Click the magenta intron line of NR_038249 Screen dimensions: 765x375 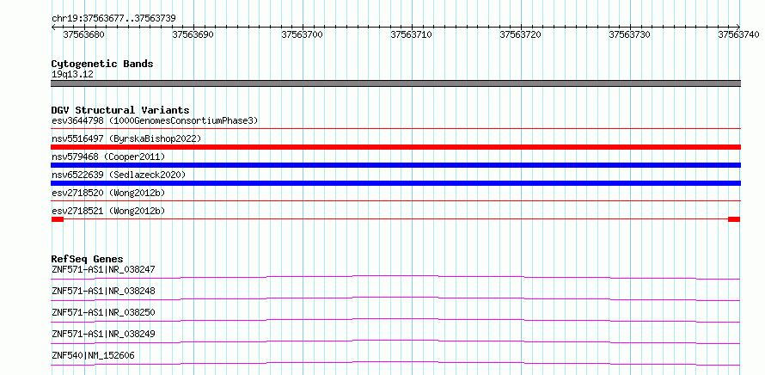coord(395,341)
